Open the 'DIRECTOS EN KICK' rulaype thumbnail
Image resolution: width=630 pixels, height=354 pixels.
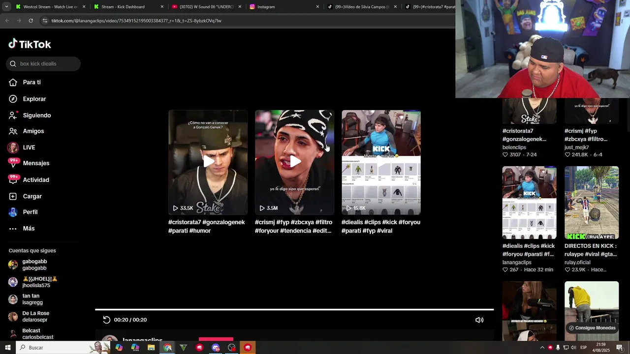pyautogui.click(x=591, y=203)
